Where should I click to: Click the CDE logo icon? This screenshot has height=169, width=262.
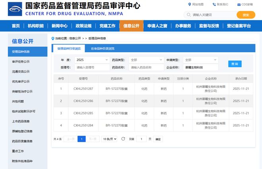pyautogui.click(x=15, y=9)
